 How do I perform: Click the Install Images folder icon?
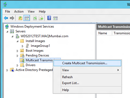(x=22, y=41)
